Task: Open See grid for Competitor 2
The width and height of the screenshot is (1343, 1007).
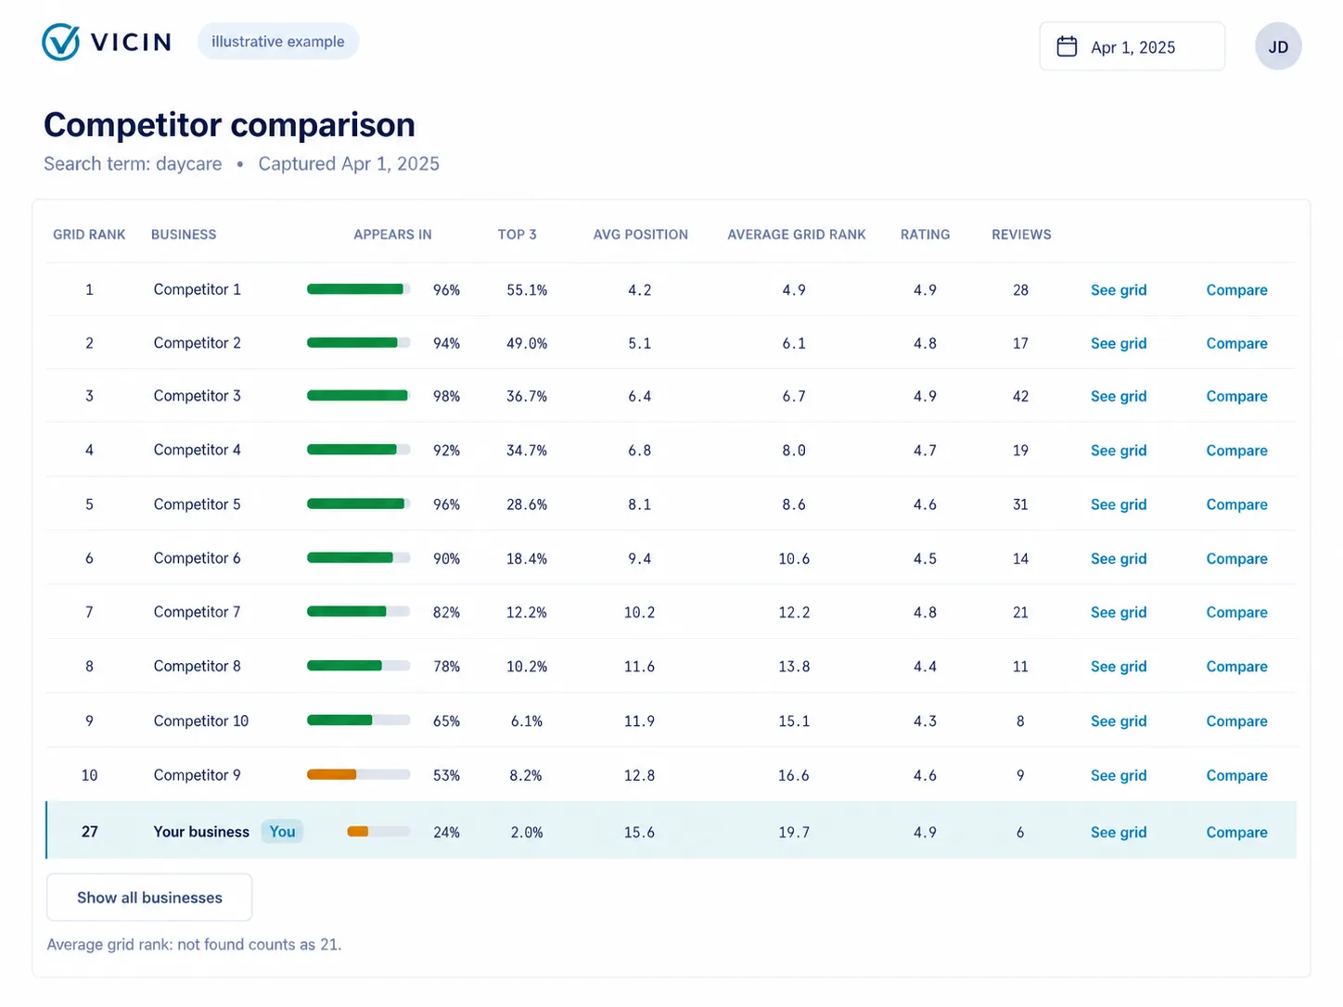Action: (1119, 343)
